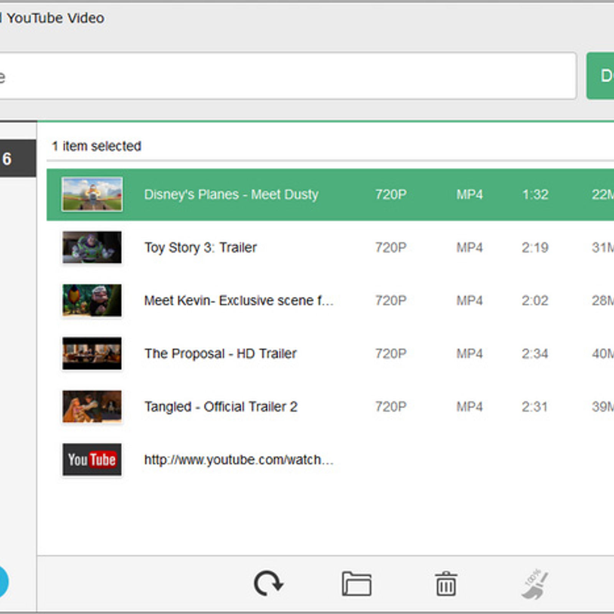Screen dimensions: 614x614
Task: Click MP4 in The Proposal row
Action: [469, 353]
